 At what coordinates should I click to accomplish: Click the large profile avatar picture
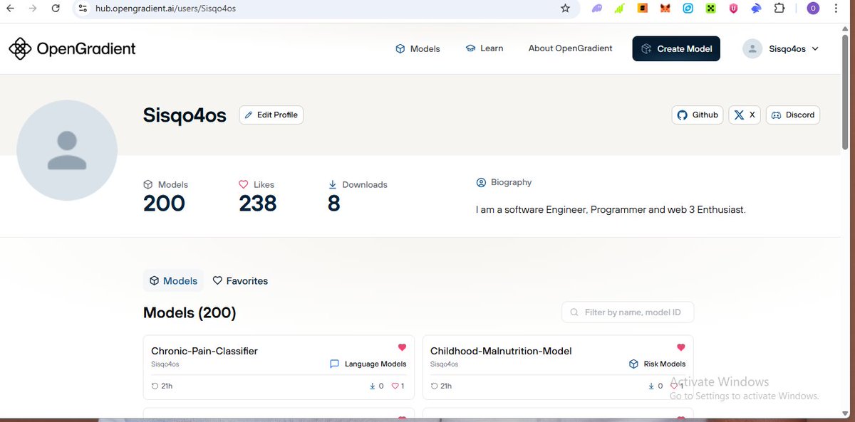coord(67,150)
